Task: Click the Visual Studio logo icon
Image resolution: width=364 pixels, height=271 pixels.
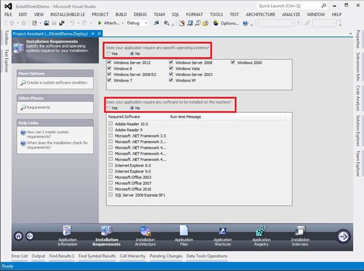Action: tap(8, 6)
